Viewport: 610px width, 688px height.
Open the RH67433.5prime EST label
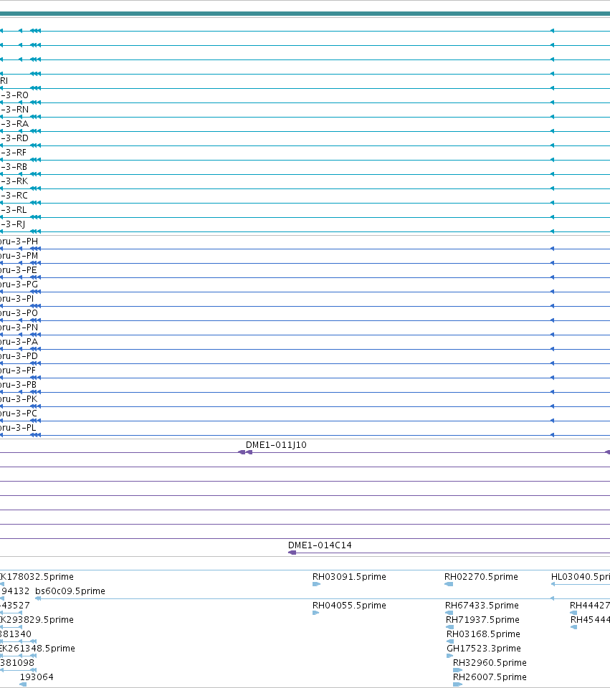482,605
